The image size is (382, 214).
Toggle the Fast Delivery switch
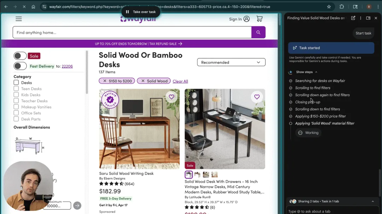pos(20,66)
